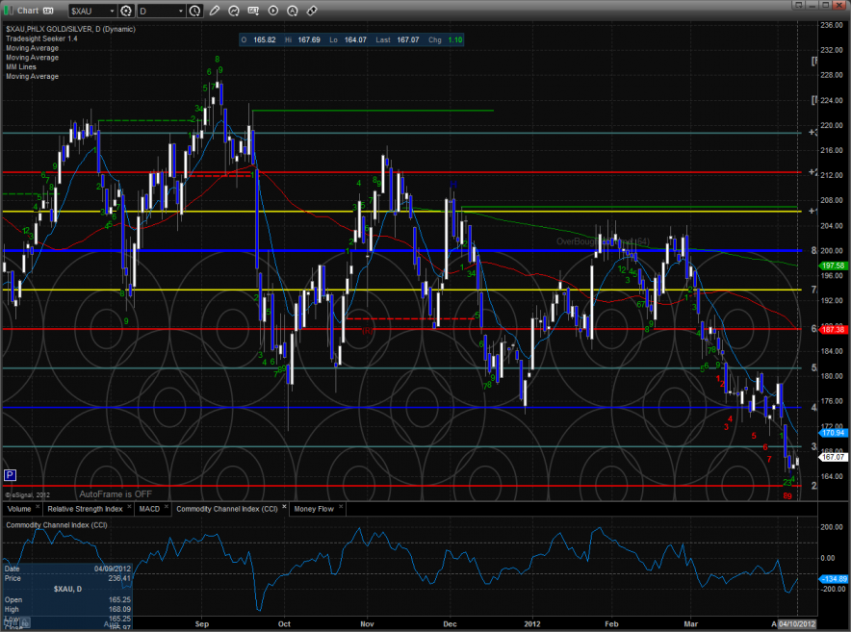Open the Relative Strength Index tab
This screenshot has height=632, width=851.
86,508
